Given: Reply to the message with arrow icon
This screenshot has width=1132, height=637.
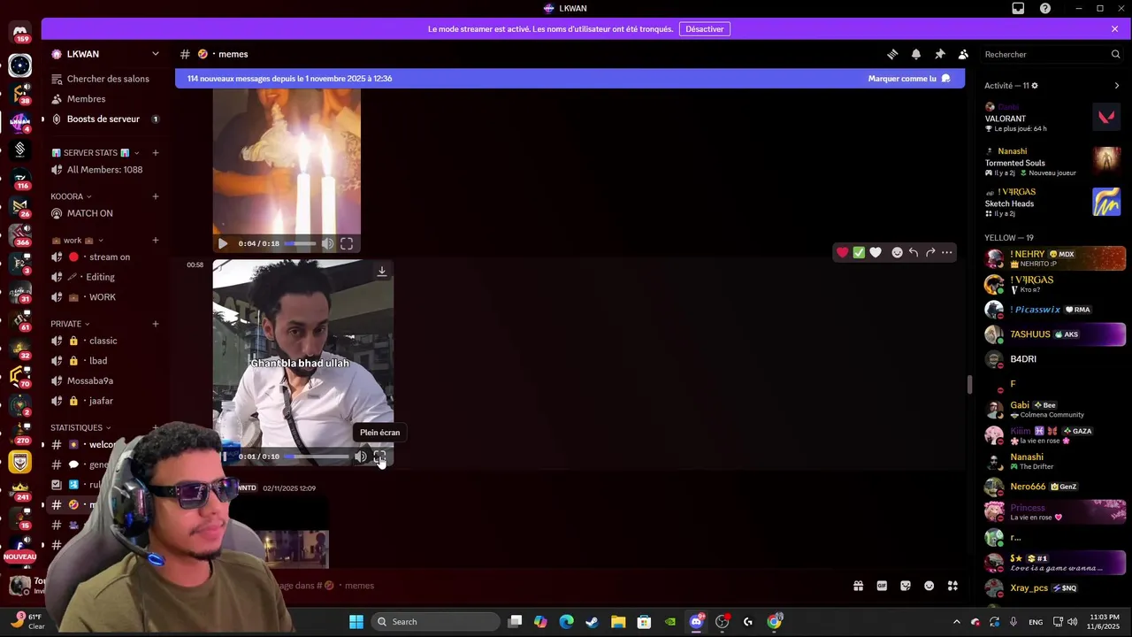Looking at the screenshot, I should (x=914, y=252).
